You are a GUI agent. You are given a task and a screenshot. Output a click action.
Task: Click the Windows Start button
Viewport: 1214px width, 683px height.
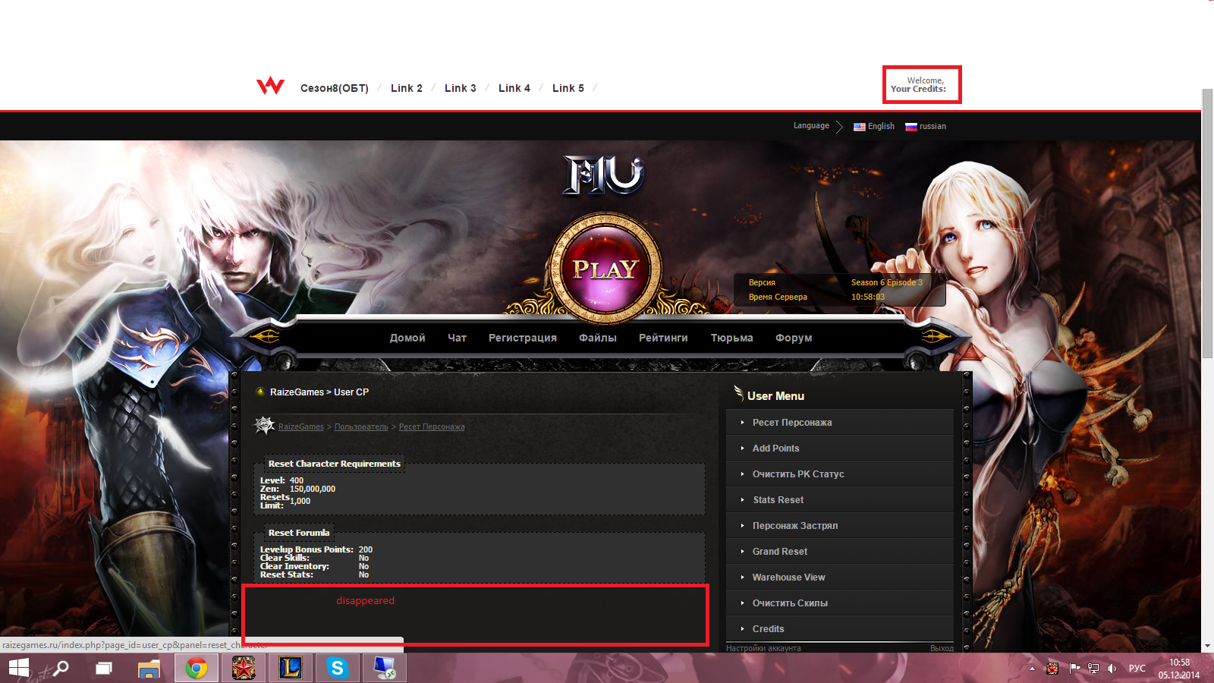[x=19, y=669]
